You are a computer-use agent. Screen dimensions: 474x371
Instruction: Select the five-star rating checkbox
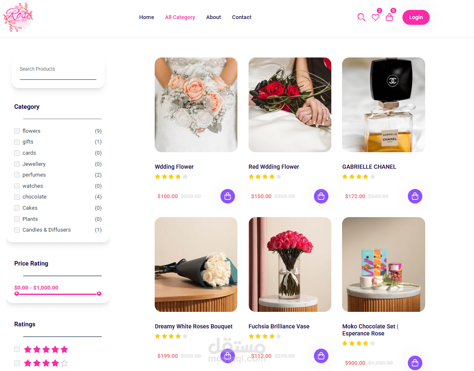click(17, 349)
